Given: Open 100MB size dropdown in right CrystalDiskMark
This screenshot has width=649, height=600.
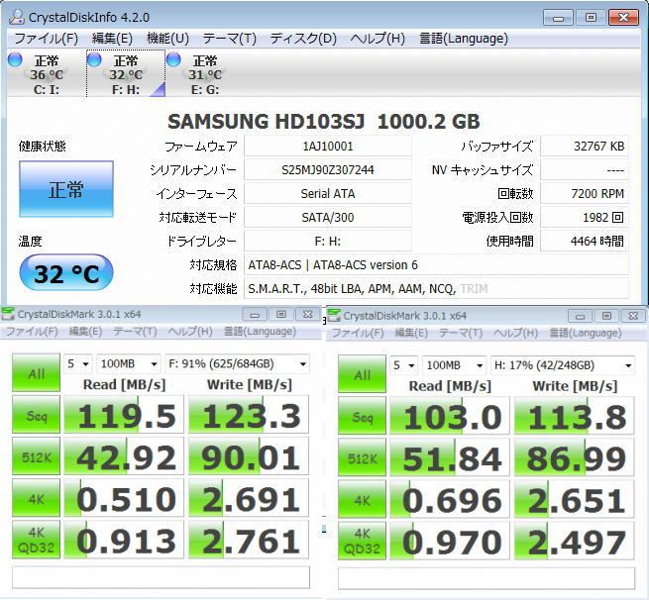Looking at the screenshot, I should (454, 365).
